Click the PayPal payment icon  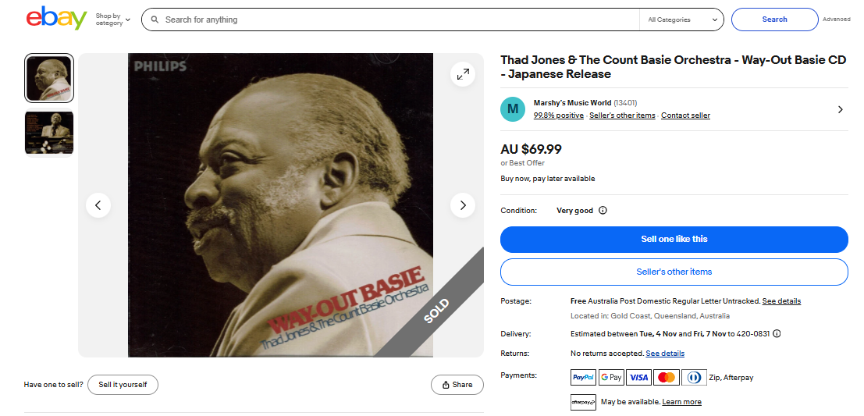(583, 378)
